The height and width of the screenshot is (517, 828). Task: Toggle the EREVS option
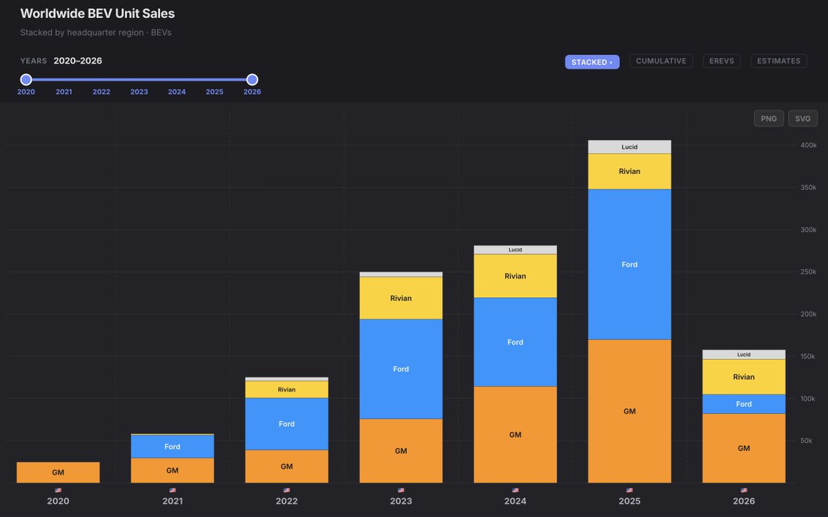click(x=722, y=61)
